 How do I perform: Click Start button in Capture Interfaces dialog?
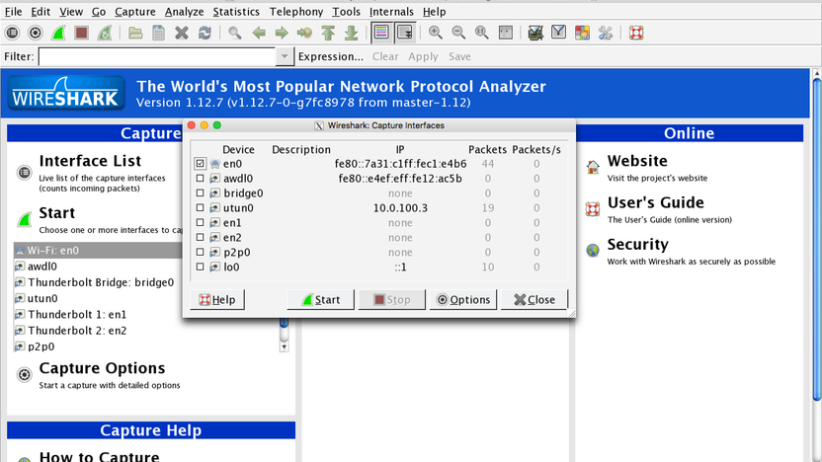(320, 300)
